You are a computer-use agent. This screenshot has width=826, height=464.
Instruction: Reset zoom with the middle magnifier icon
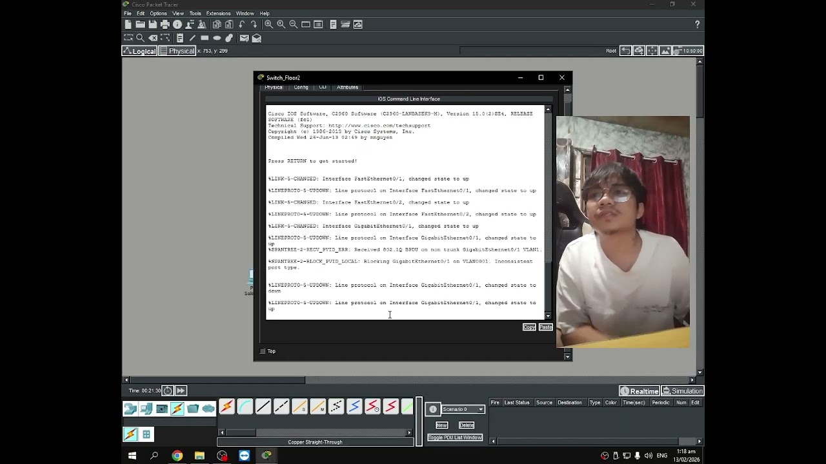pyautogui.click(x=281, y=24)
